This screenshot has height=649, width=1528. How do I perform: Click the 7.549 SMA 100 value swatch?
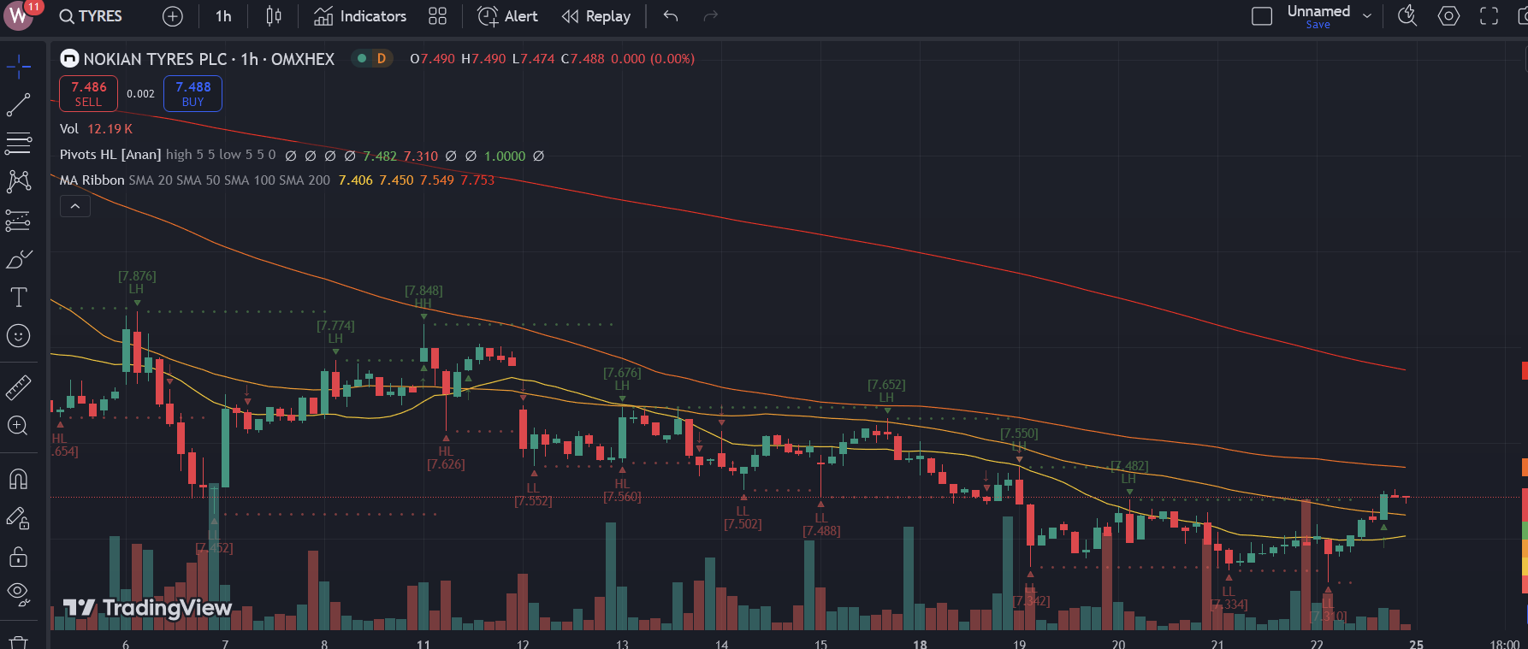coord(437,180)
